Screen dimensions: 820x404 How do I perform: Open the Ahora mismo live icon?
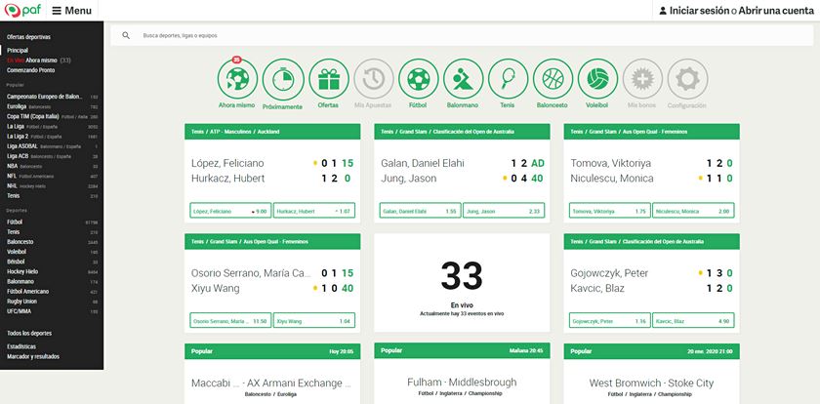point(236,78)
